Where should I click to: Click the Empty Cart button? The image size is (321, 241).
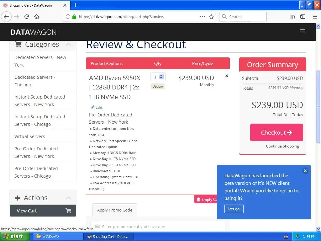206,199
